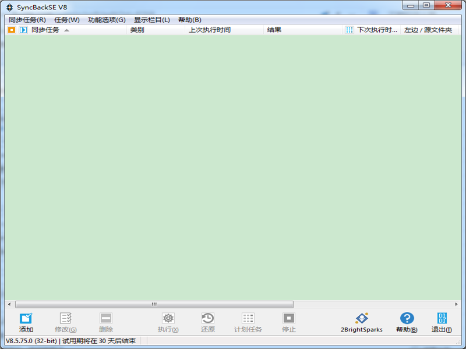The height and width of the screenshot is (349, 466).
Task: Click the orange stop-square header icon
Action: (12, 30)
